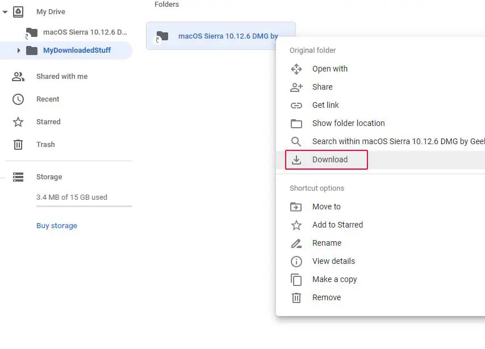Click the shortcut folder icon on the folder card
Image resolution: width=485 pixels, height=349 pixels.
pos(162,36)
